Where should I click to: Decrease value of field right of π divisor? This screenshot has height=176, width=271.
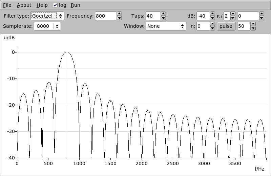(262, 18)
